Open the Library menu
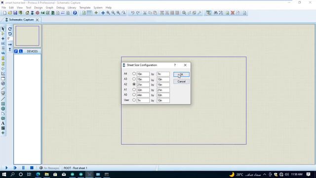The width and height of the screenshot is (316, 178). (72, 7)
